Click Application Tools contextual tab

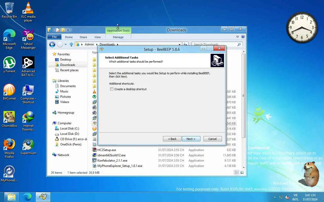[118, 31]
